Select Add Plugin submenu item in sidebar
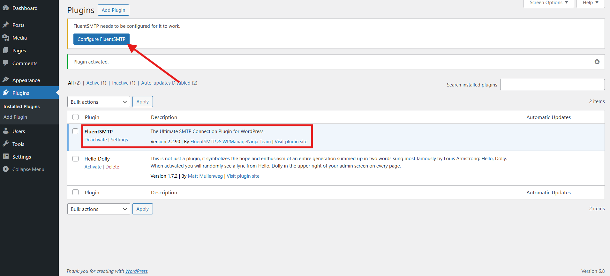610x276 pixels. coord(15,117)
